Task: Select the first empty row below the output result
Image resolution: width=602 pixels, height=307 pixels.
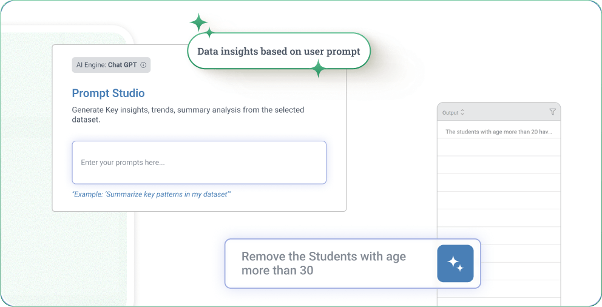Action: [499, 147]
